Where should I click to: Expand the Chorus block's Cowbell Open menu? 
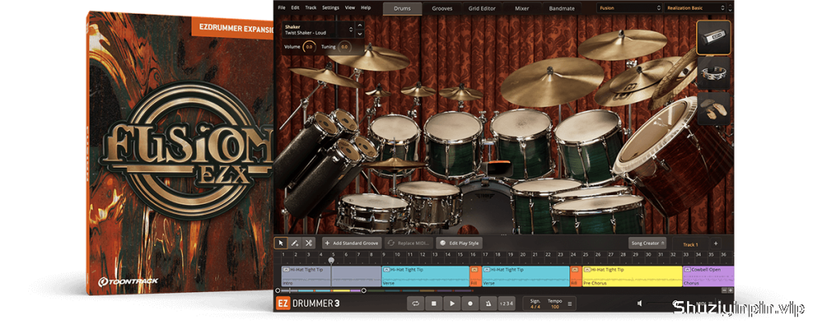pos(687,270)
